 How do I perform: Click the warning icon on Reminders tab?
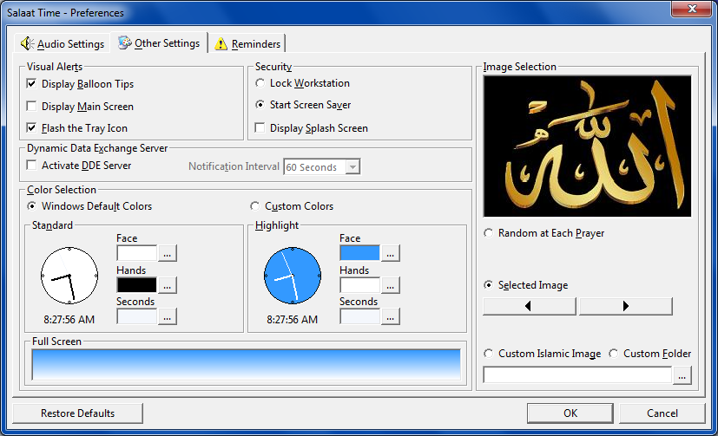[x=221, y=44]
